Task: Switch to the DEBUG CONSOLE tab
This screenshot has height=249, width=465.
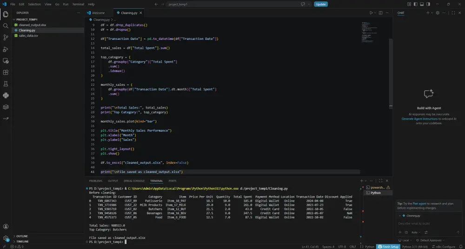Action: coord(134,181)
